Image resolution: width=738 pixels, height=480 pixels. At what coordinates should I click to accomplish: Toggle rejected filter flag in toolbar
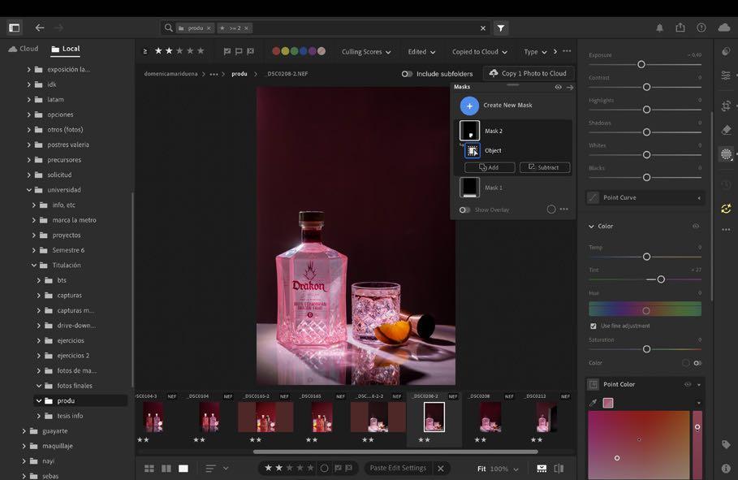pos(250,51)
